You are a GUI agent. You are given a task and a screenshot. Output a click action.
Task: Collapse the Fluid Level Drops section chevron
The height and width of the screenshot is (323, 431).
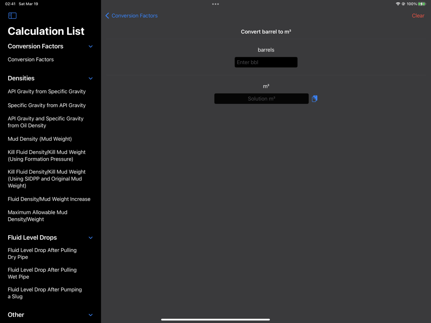[x=91, y=238]
